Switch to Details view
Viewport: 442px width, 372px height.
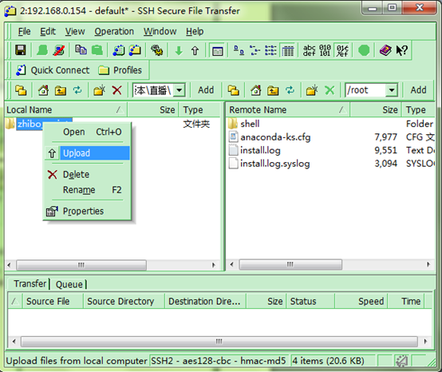[x=287, y=51]
